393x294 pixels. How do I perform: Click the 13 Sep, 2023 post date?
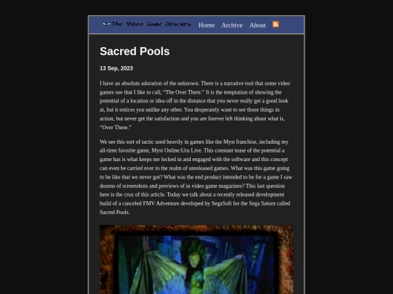(116, 68)
